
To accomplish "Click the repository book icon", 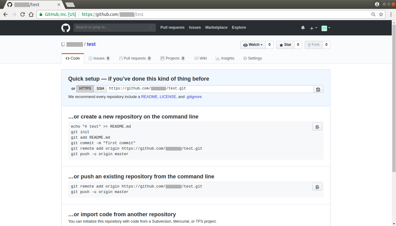I will tap(63, 45).
